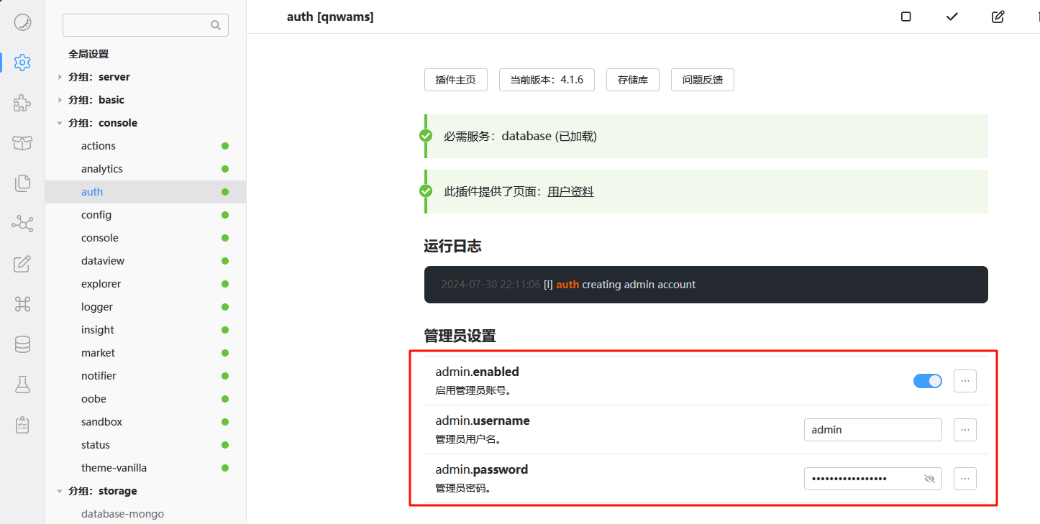
Task: Toggle the admin.enabled switch off
Action: 927,381
